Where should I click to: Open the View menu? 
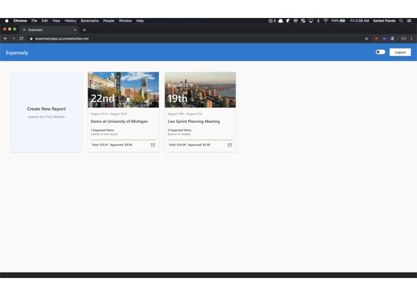(x=56, y=21)
